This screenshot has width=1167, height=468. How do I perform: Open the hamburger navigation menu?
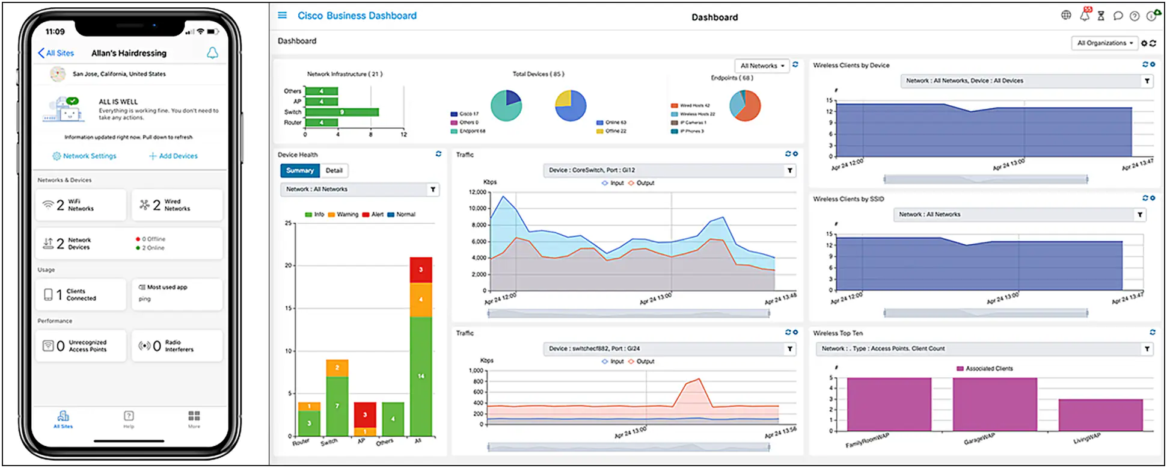click(282, 16)
